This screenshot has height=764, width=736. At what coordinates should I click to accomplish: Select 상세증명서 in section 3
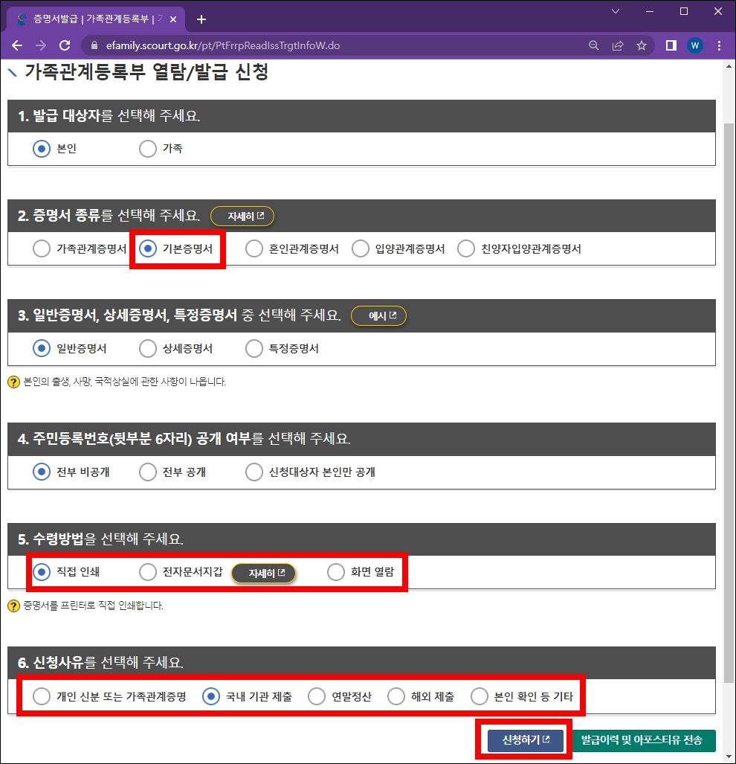tap(146, 348)
